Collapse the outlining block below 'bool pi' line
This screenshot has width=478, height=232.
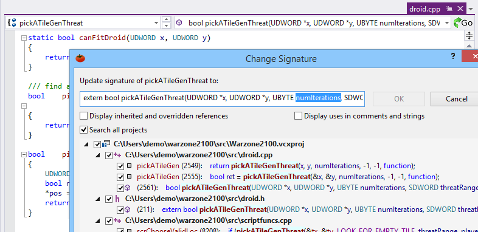24,106
